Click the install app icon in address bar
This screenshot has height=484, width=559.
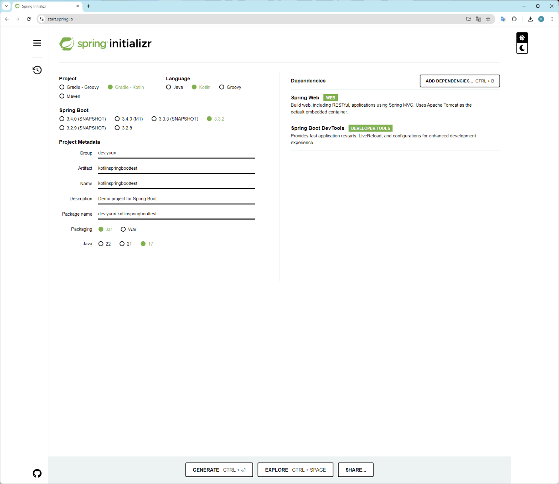[469, 19]
